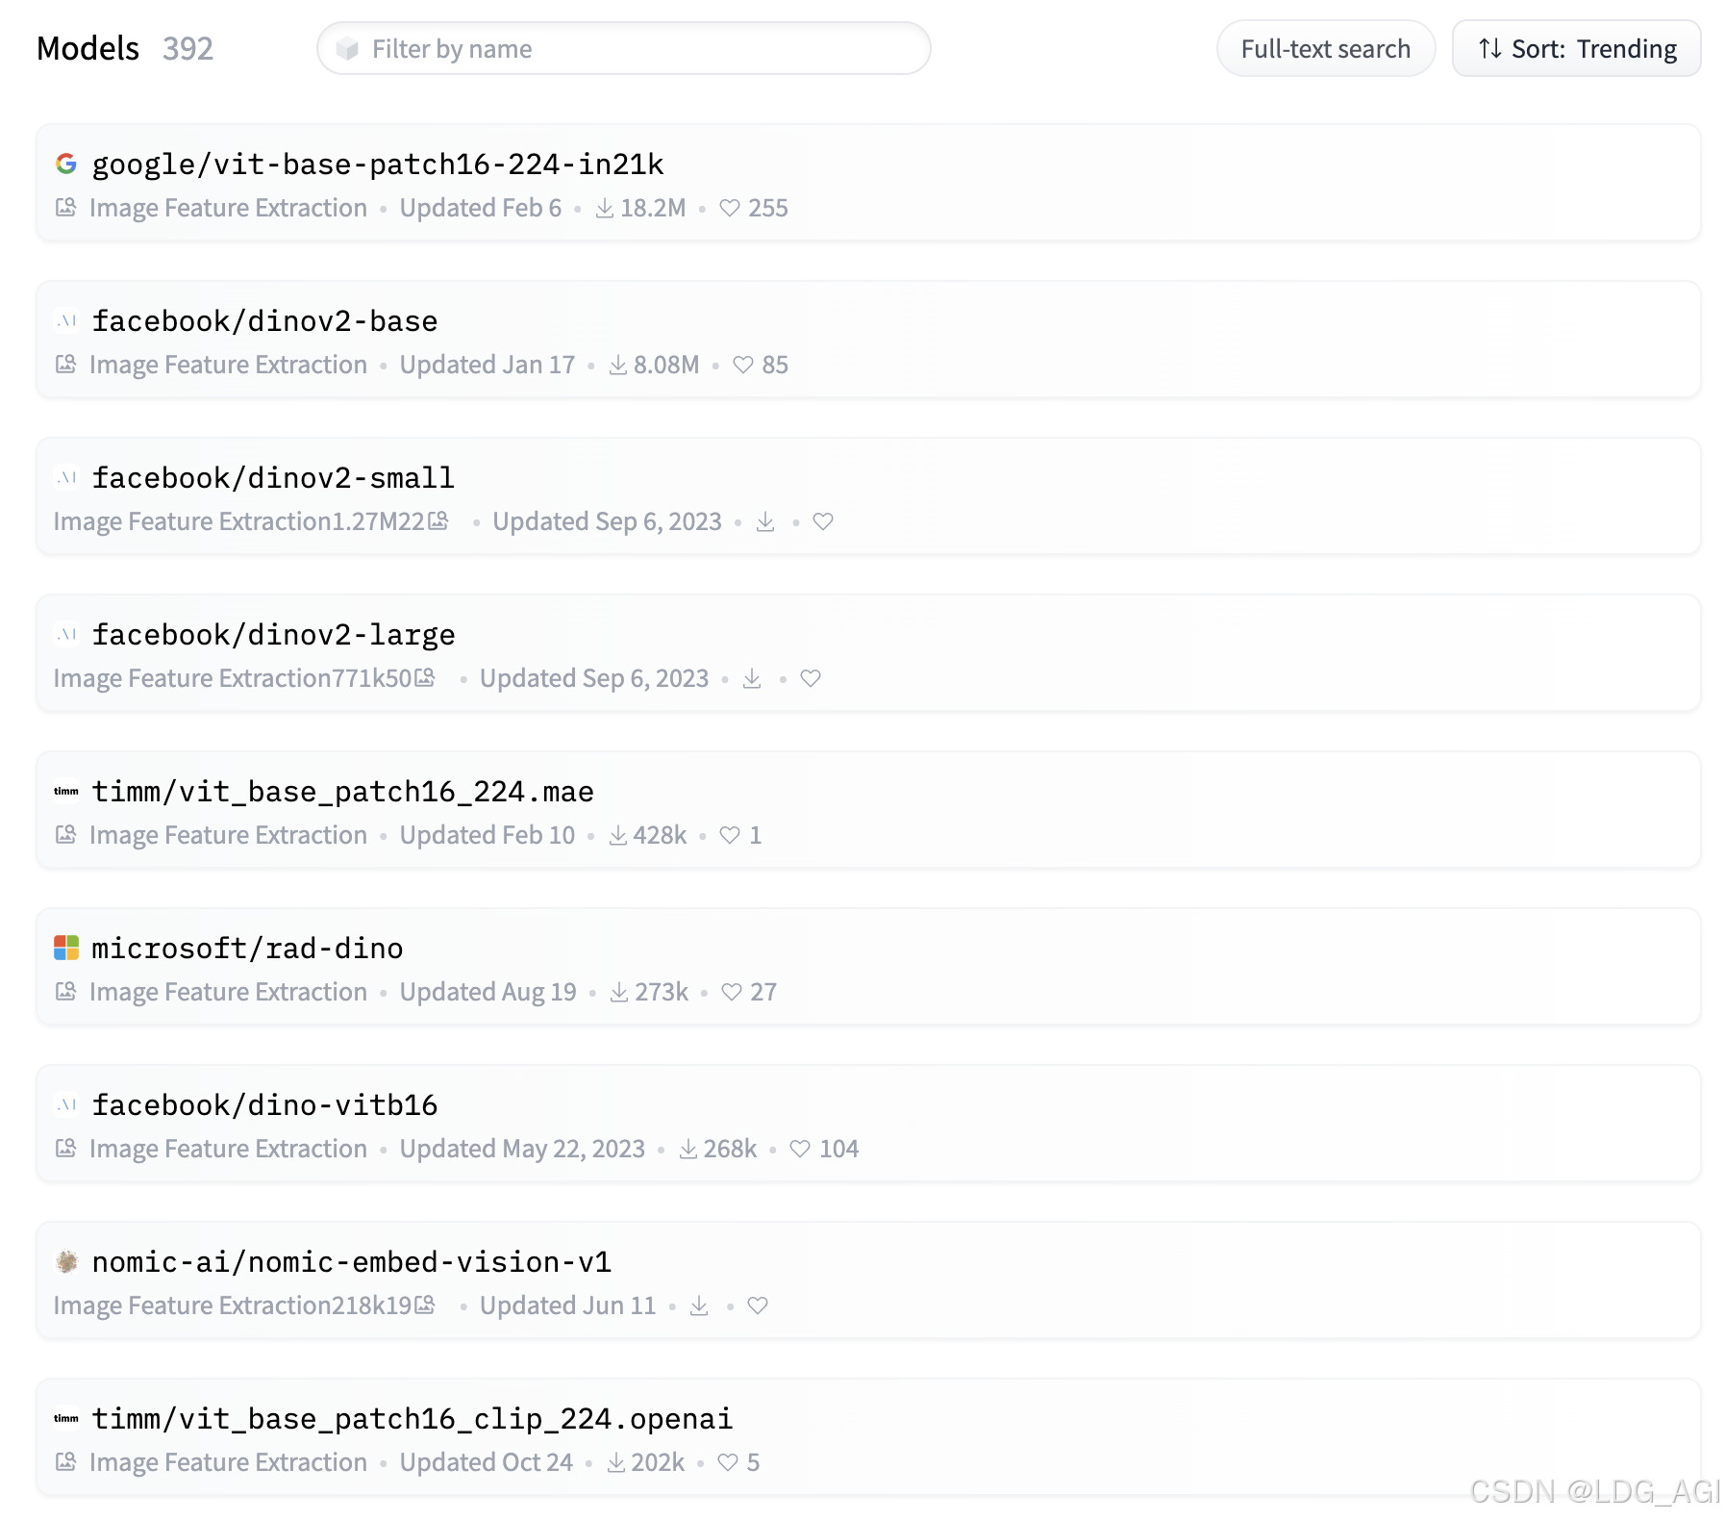Click the timm logo beside vit_base_patch16_224.mae
Image resolution: width=1725 pixels, height=1520 pixels.
[66, 791]
